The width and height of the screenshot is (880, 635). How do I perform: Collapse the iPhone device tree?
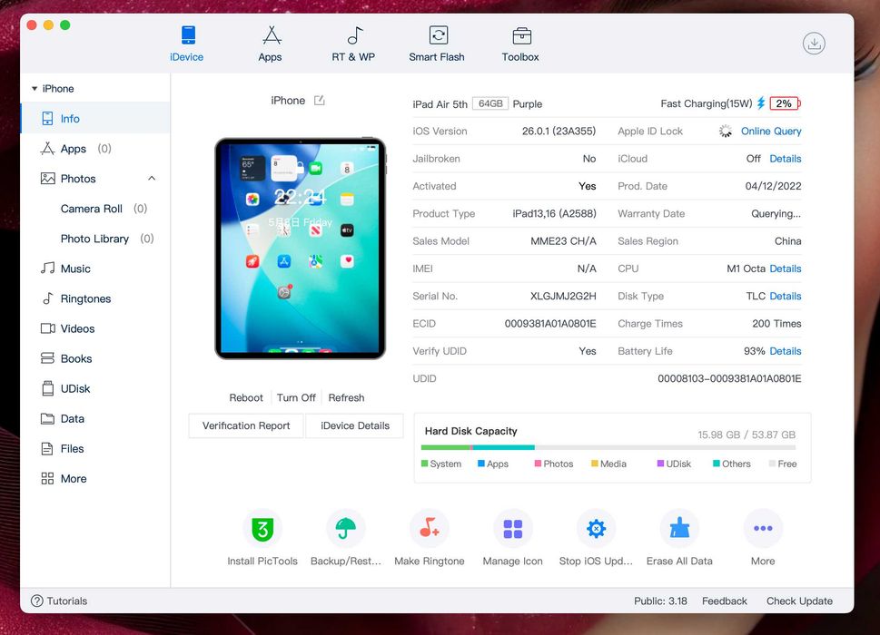pyautogui.click(x=35, y=89)
